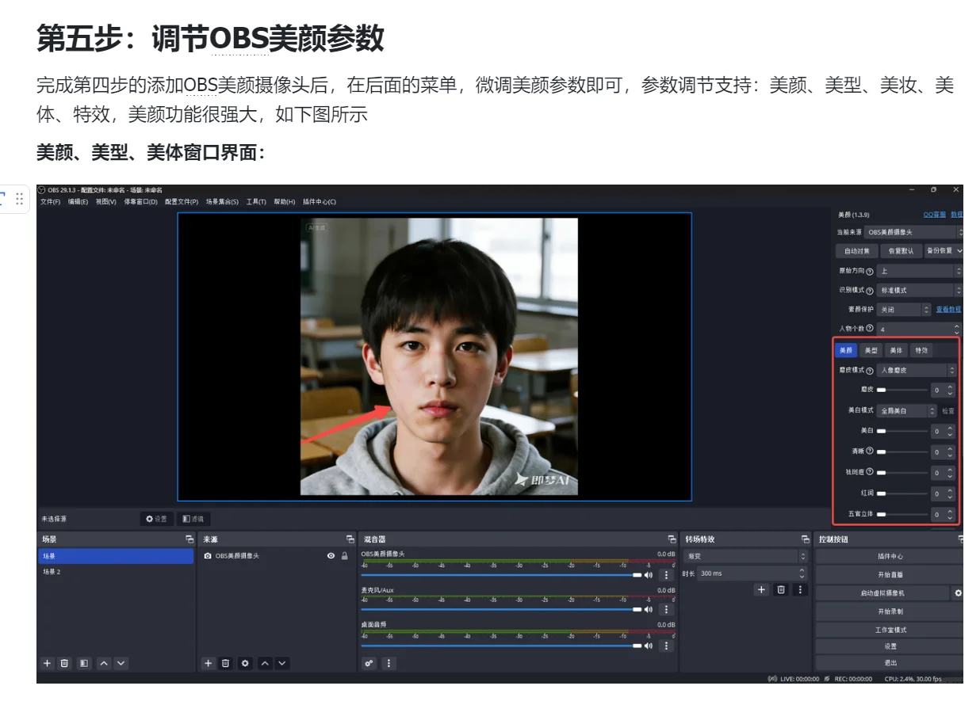Switch to the 特效 tab

pyautogui.click(x=921, y=350)
